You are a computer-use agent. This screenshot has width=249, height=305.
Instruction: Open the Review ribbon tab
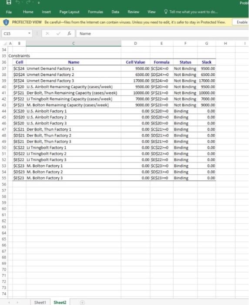pyautogui.click(x=133, y=12)
